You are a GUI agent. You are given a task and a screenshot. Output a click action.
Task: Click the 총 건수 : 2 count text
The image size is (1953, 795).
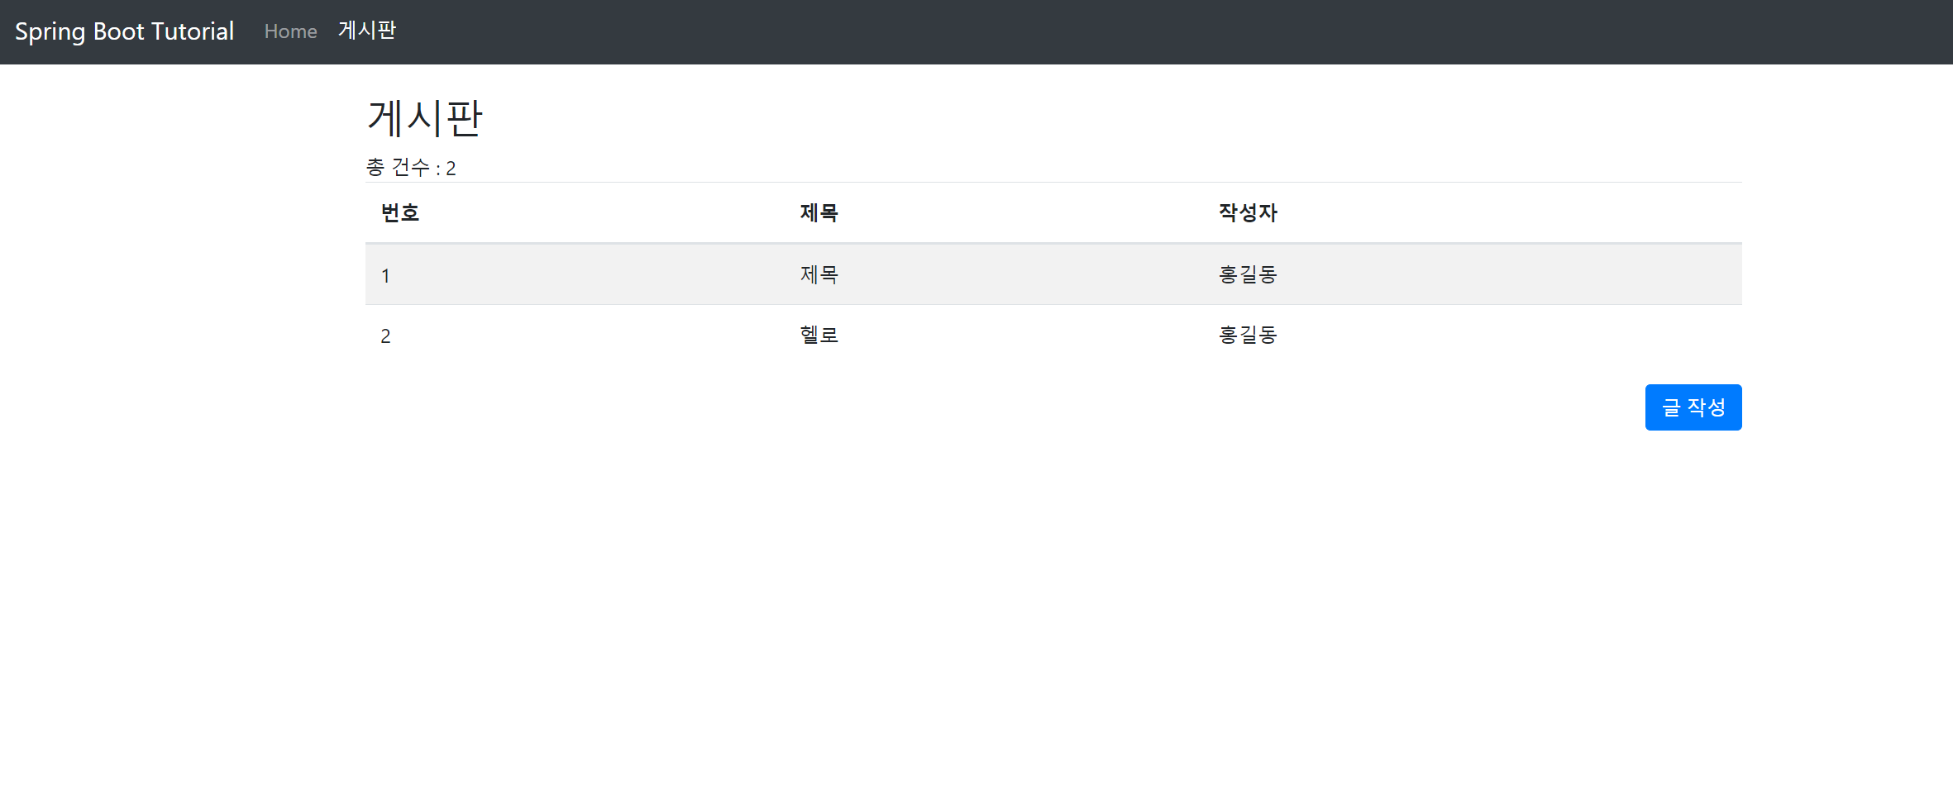[411, 168]
